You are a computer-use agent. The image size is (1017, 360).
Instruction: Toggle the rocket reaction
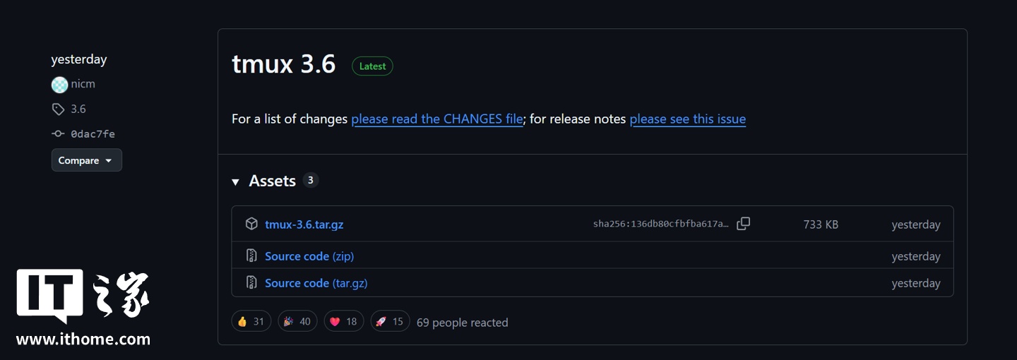coord(389,322)
